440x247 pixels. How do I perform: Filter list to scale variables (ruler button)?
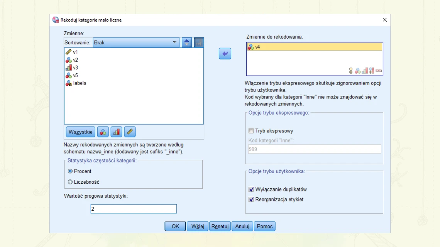[x=130, y=132]
